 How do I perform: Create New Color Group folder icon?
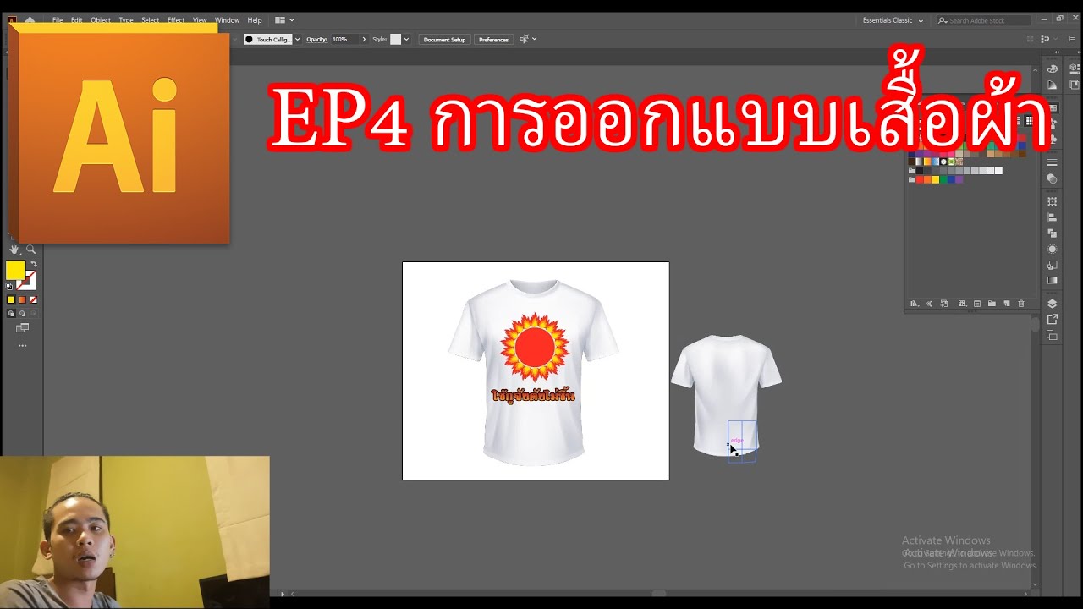tap(992, 304)
